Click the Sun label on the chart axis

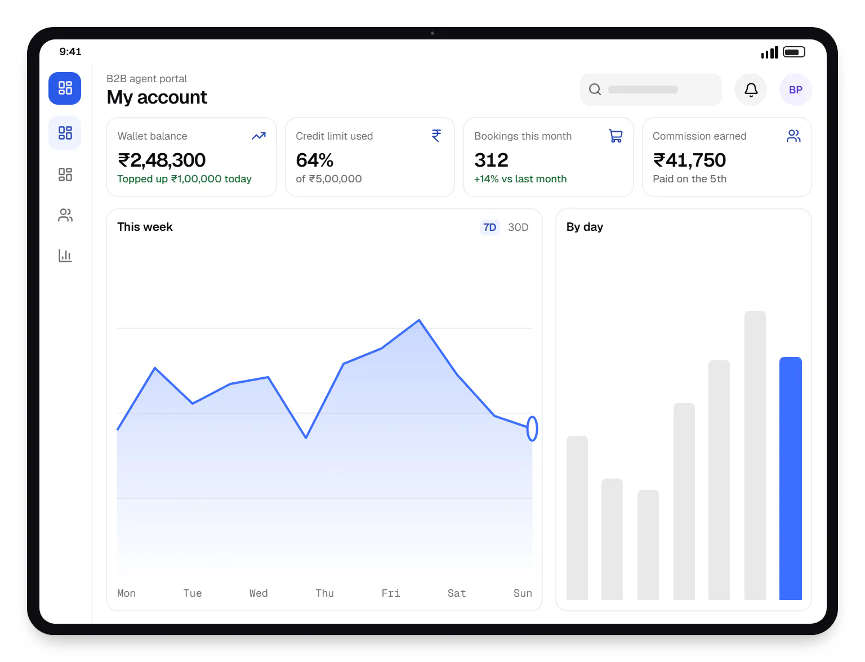[x=523, y=593]
